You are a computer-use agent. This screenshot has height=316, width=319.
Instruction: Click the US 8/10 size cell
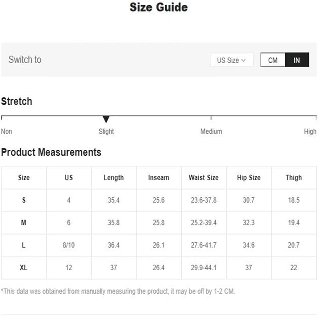(69, 245)
